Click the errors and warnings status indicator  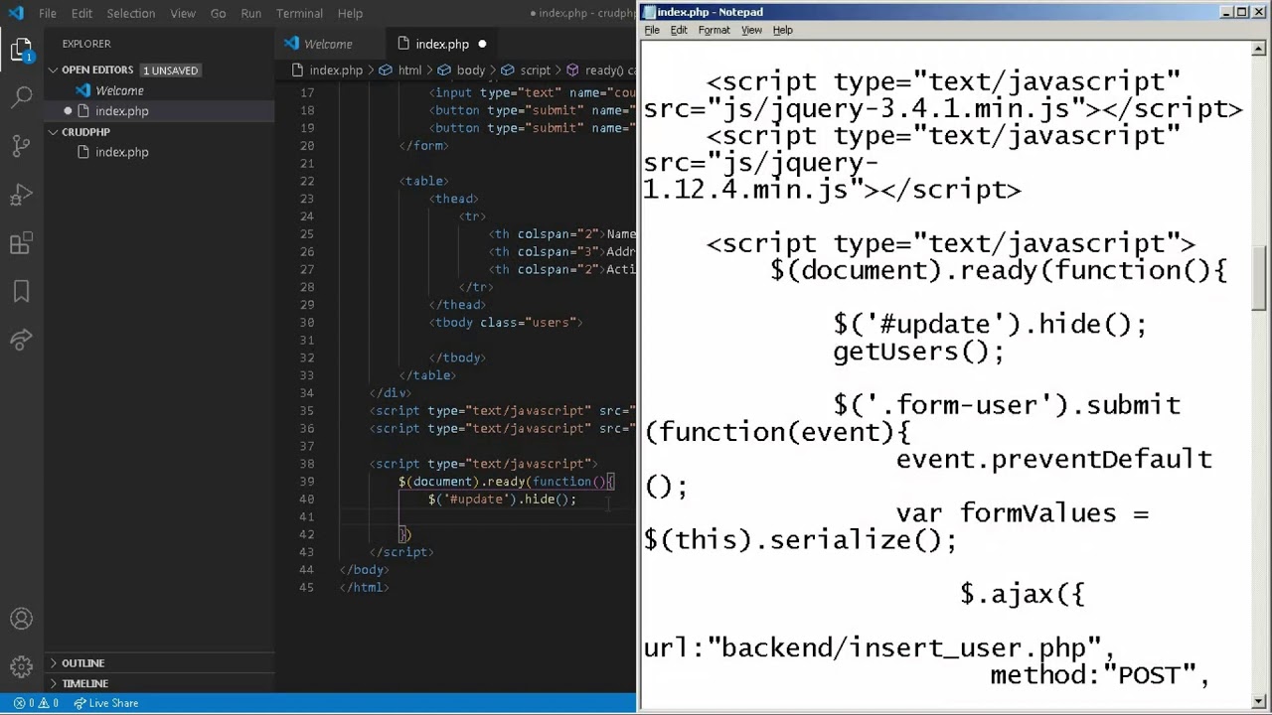tap(34, 703)
